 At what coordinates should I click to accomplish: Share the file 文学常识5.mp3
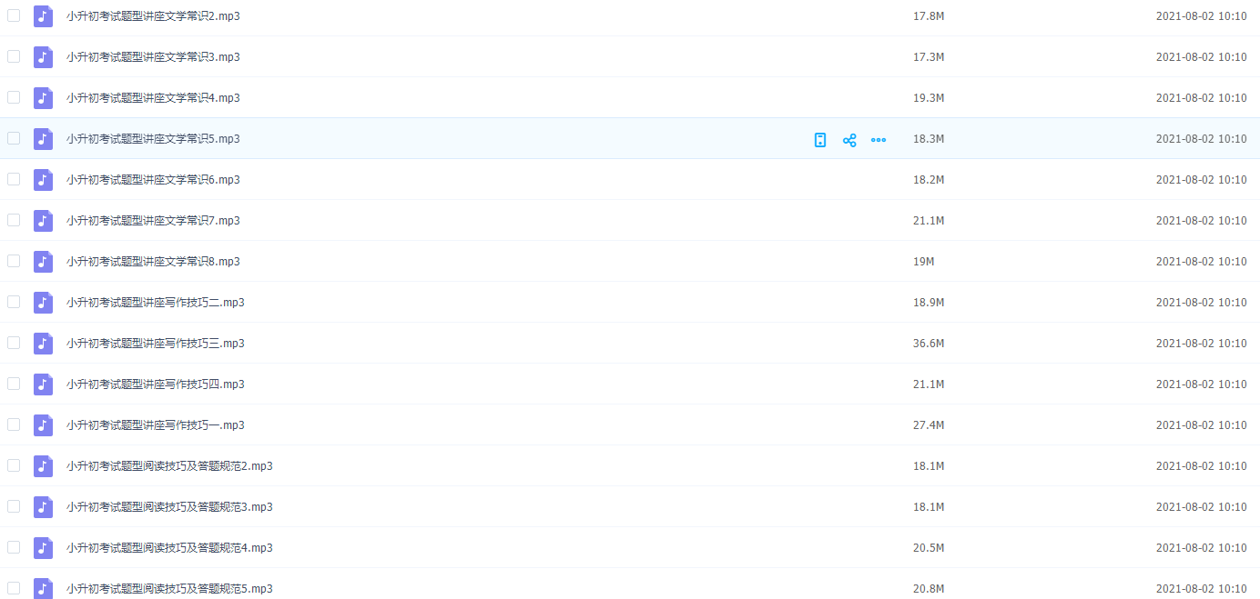[x=849, y=140]
